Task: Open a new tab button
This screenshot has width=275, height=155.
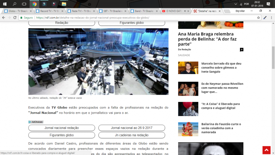Action: tap(227, 11)
